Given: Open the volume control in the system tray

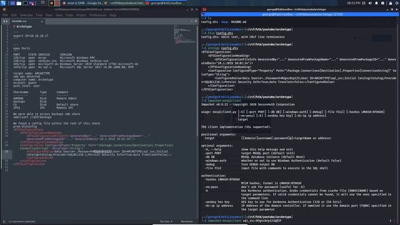Looking at the screenshot, I should (370, 3).
